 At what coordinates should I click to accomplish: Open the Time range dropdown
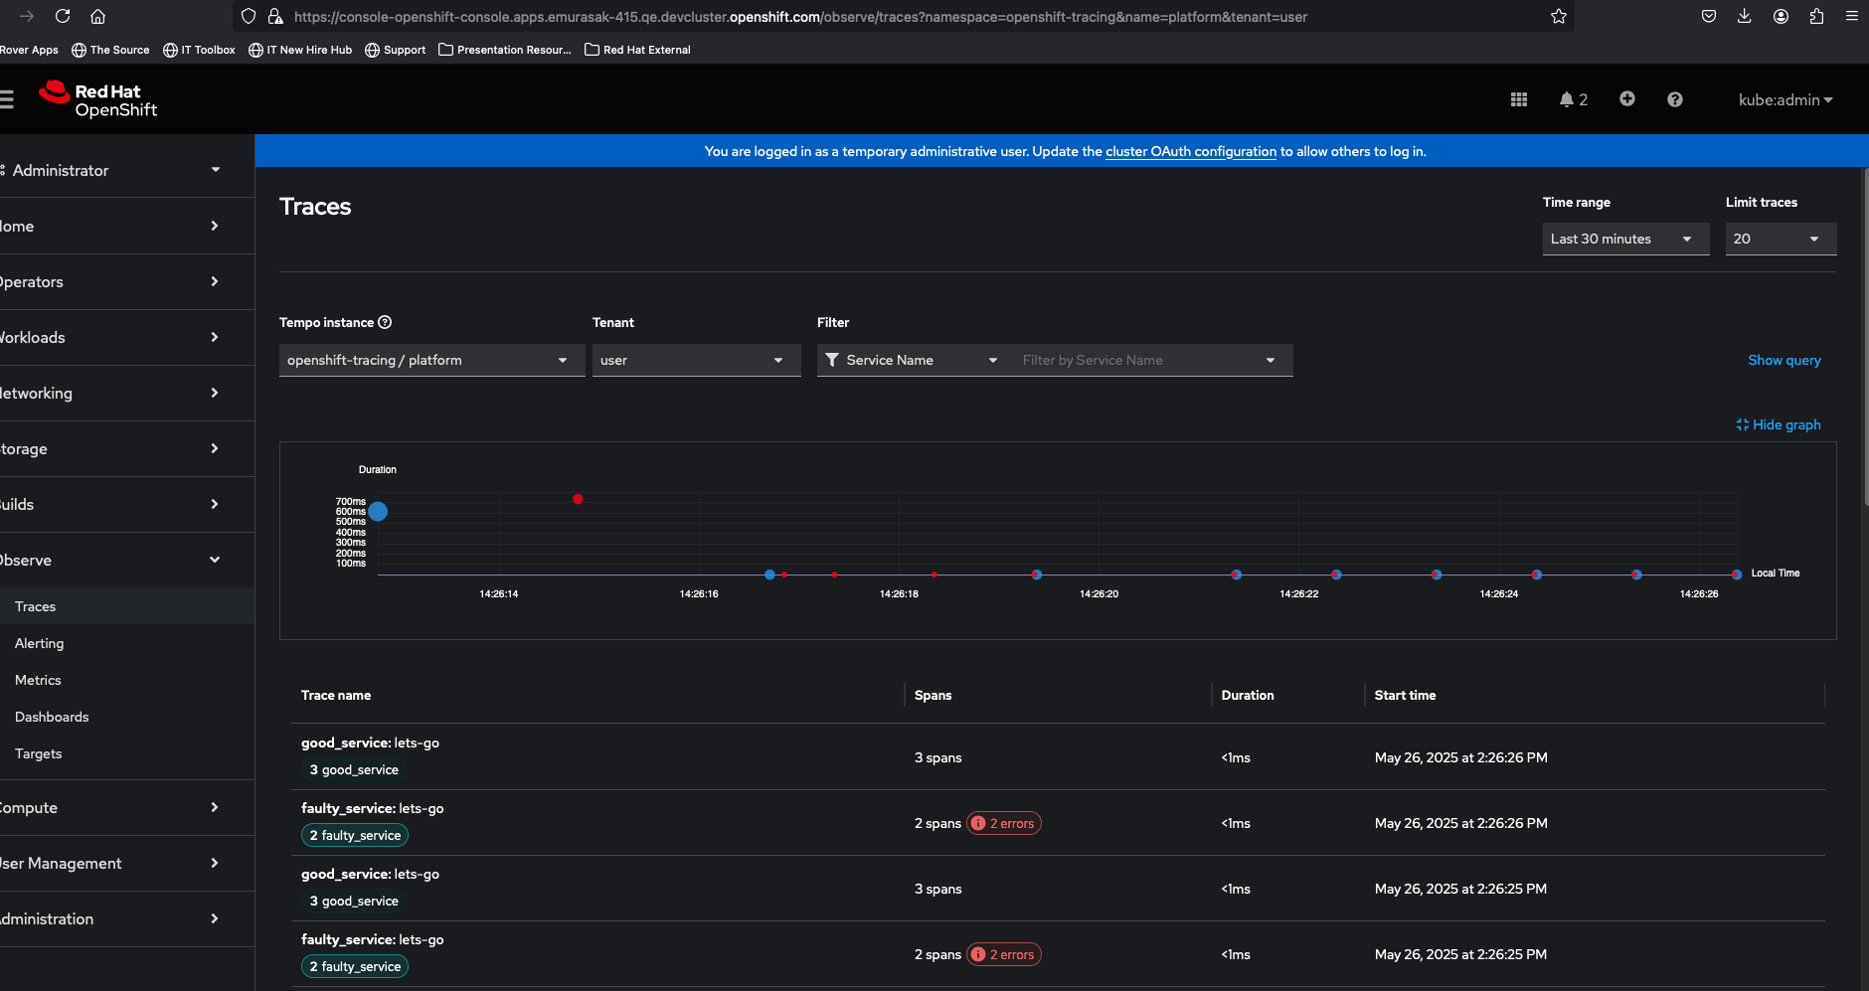(x=1624, y=239)
